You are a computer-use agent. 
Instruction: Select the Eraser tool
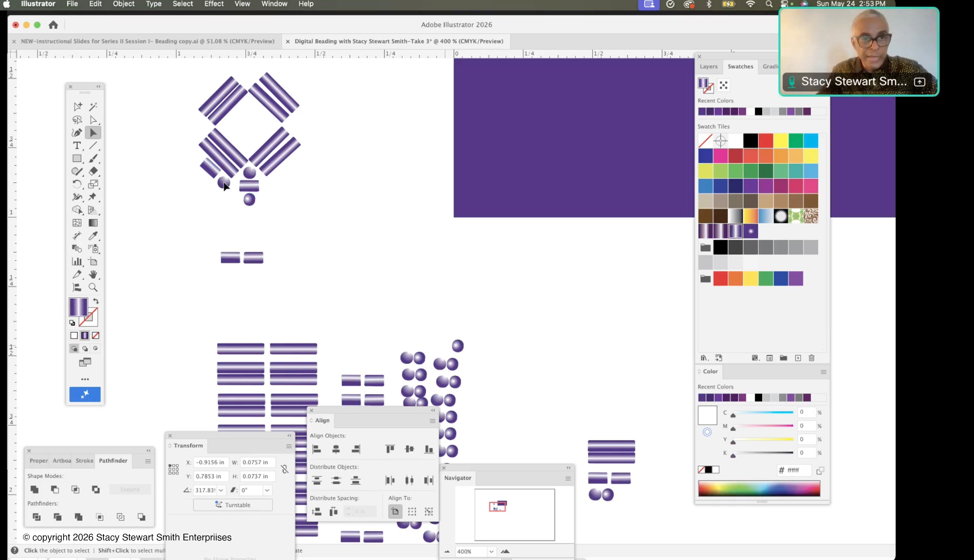pos(93,171)
